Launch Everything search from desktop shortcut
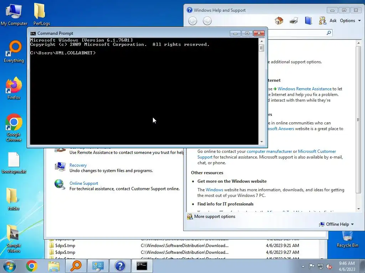Viewport: 365px width, 273px height. (14, 52)
